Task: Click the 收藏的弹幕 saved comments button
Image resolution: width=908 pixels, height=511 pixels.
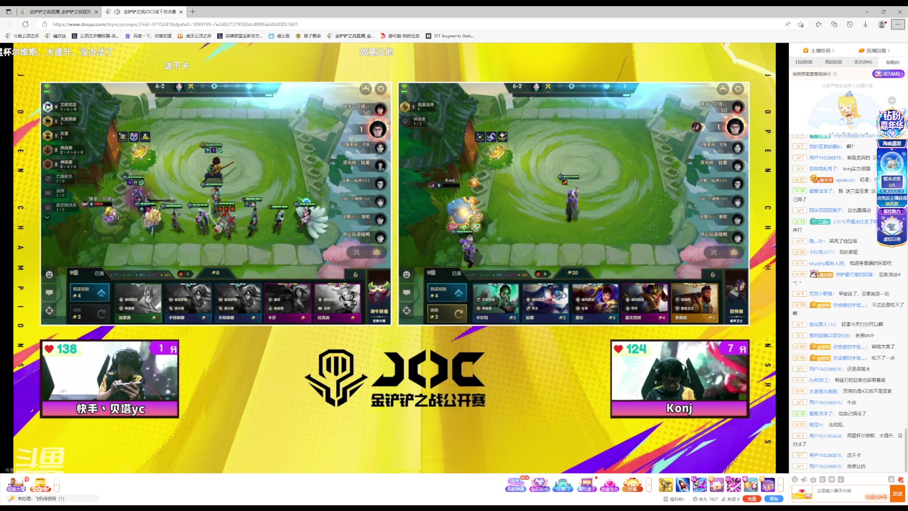Action: tap(876, 497)
